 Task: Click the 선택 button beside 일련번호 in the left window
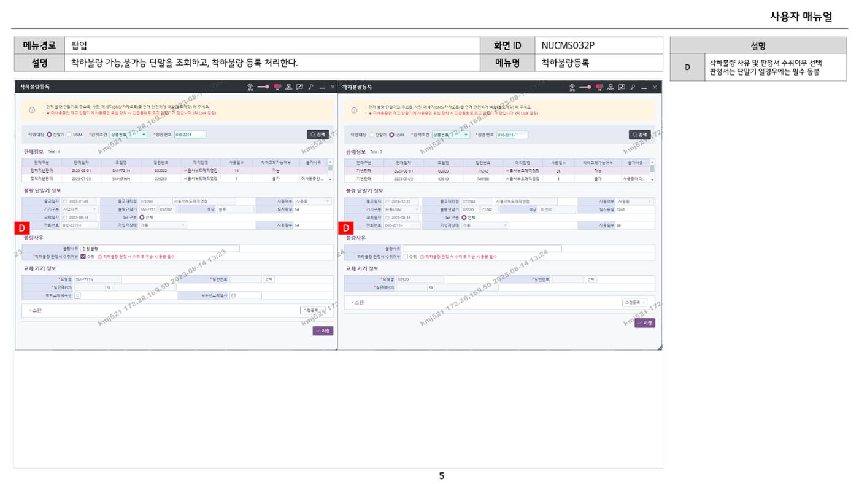click(x=269, y=279)
